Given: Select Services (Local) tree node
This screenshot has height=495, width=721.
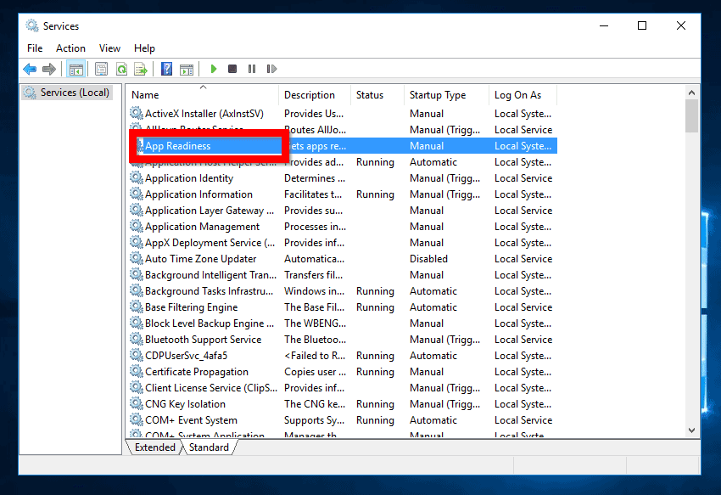Looking at the screenshot, I should [x=68, y=93].
